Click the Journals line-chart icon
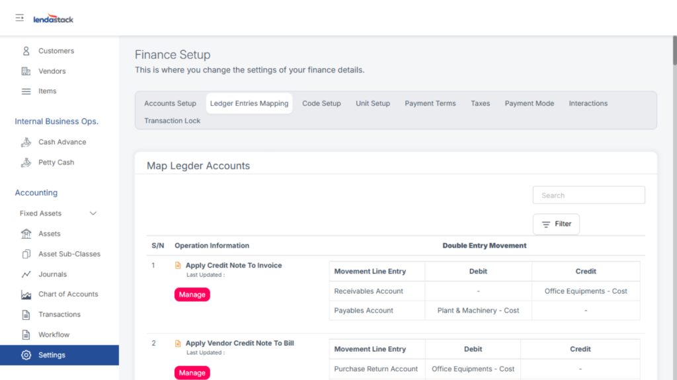This screenshot has height=380, width=677. click(26, 274)
